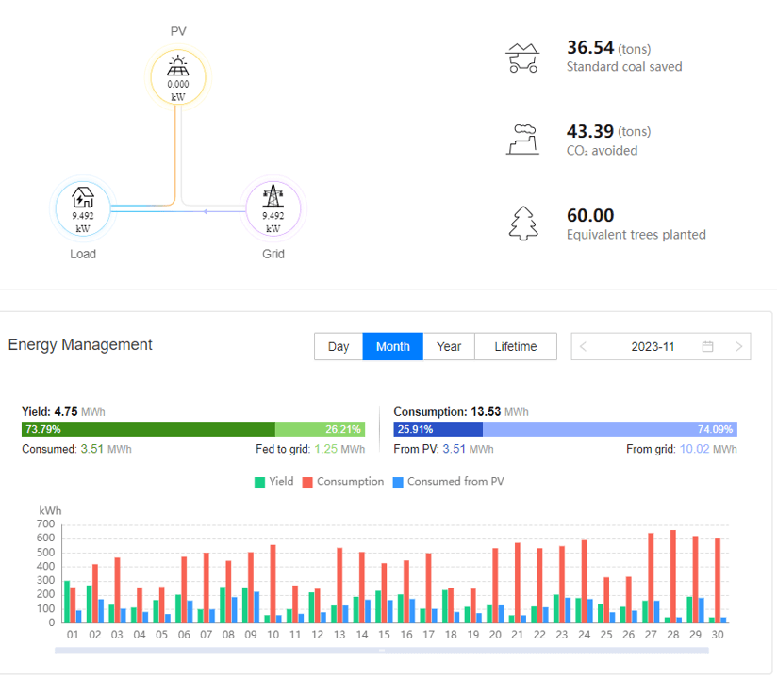Go to next month arrow
777x679 pixels.
pos(739,346)
